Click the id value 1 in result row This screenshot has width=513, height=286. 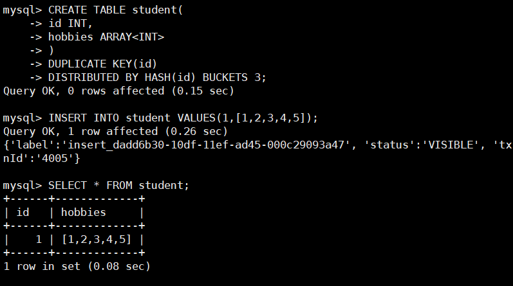[x=39, y=240]
